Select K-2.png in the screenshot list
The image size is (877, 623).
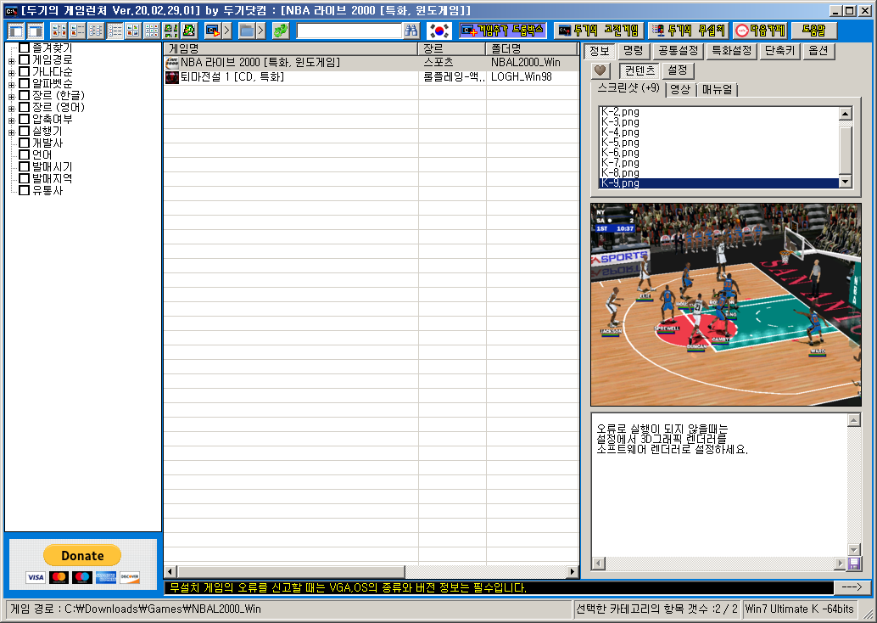click(719, 112)
